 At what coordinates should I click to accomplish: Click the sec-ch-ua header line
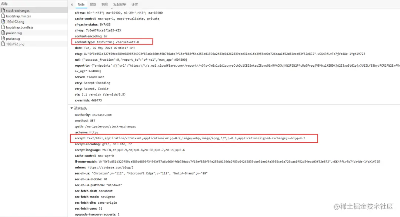coord(141,173)
